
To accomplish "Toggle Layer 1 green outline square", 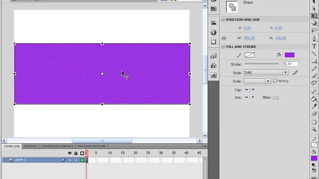I will (82, 160).
